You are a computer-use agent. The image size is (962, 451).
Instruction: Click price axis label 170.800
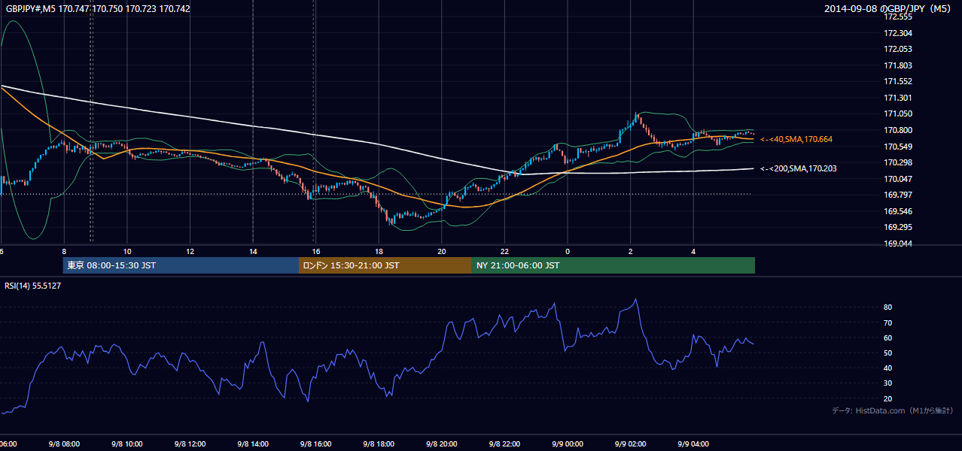coord(898,130)
